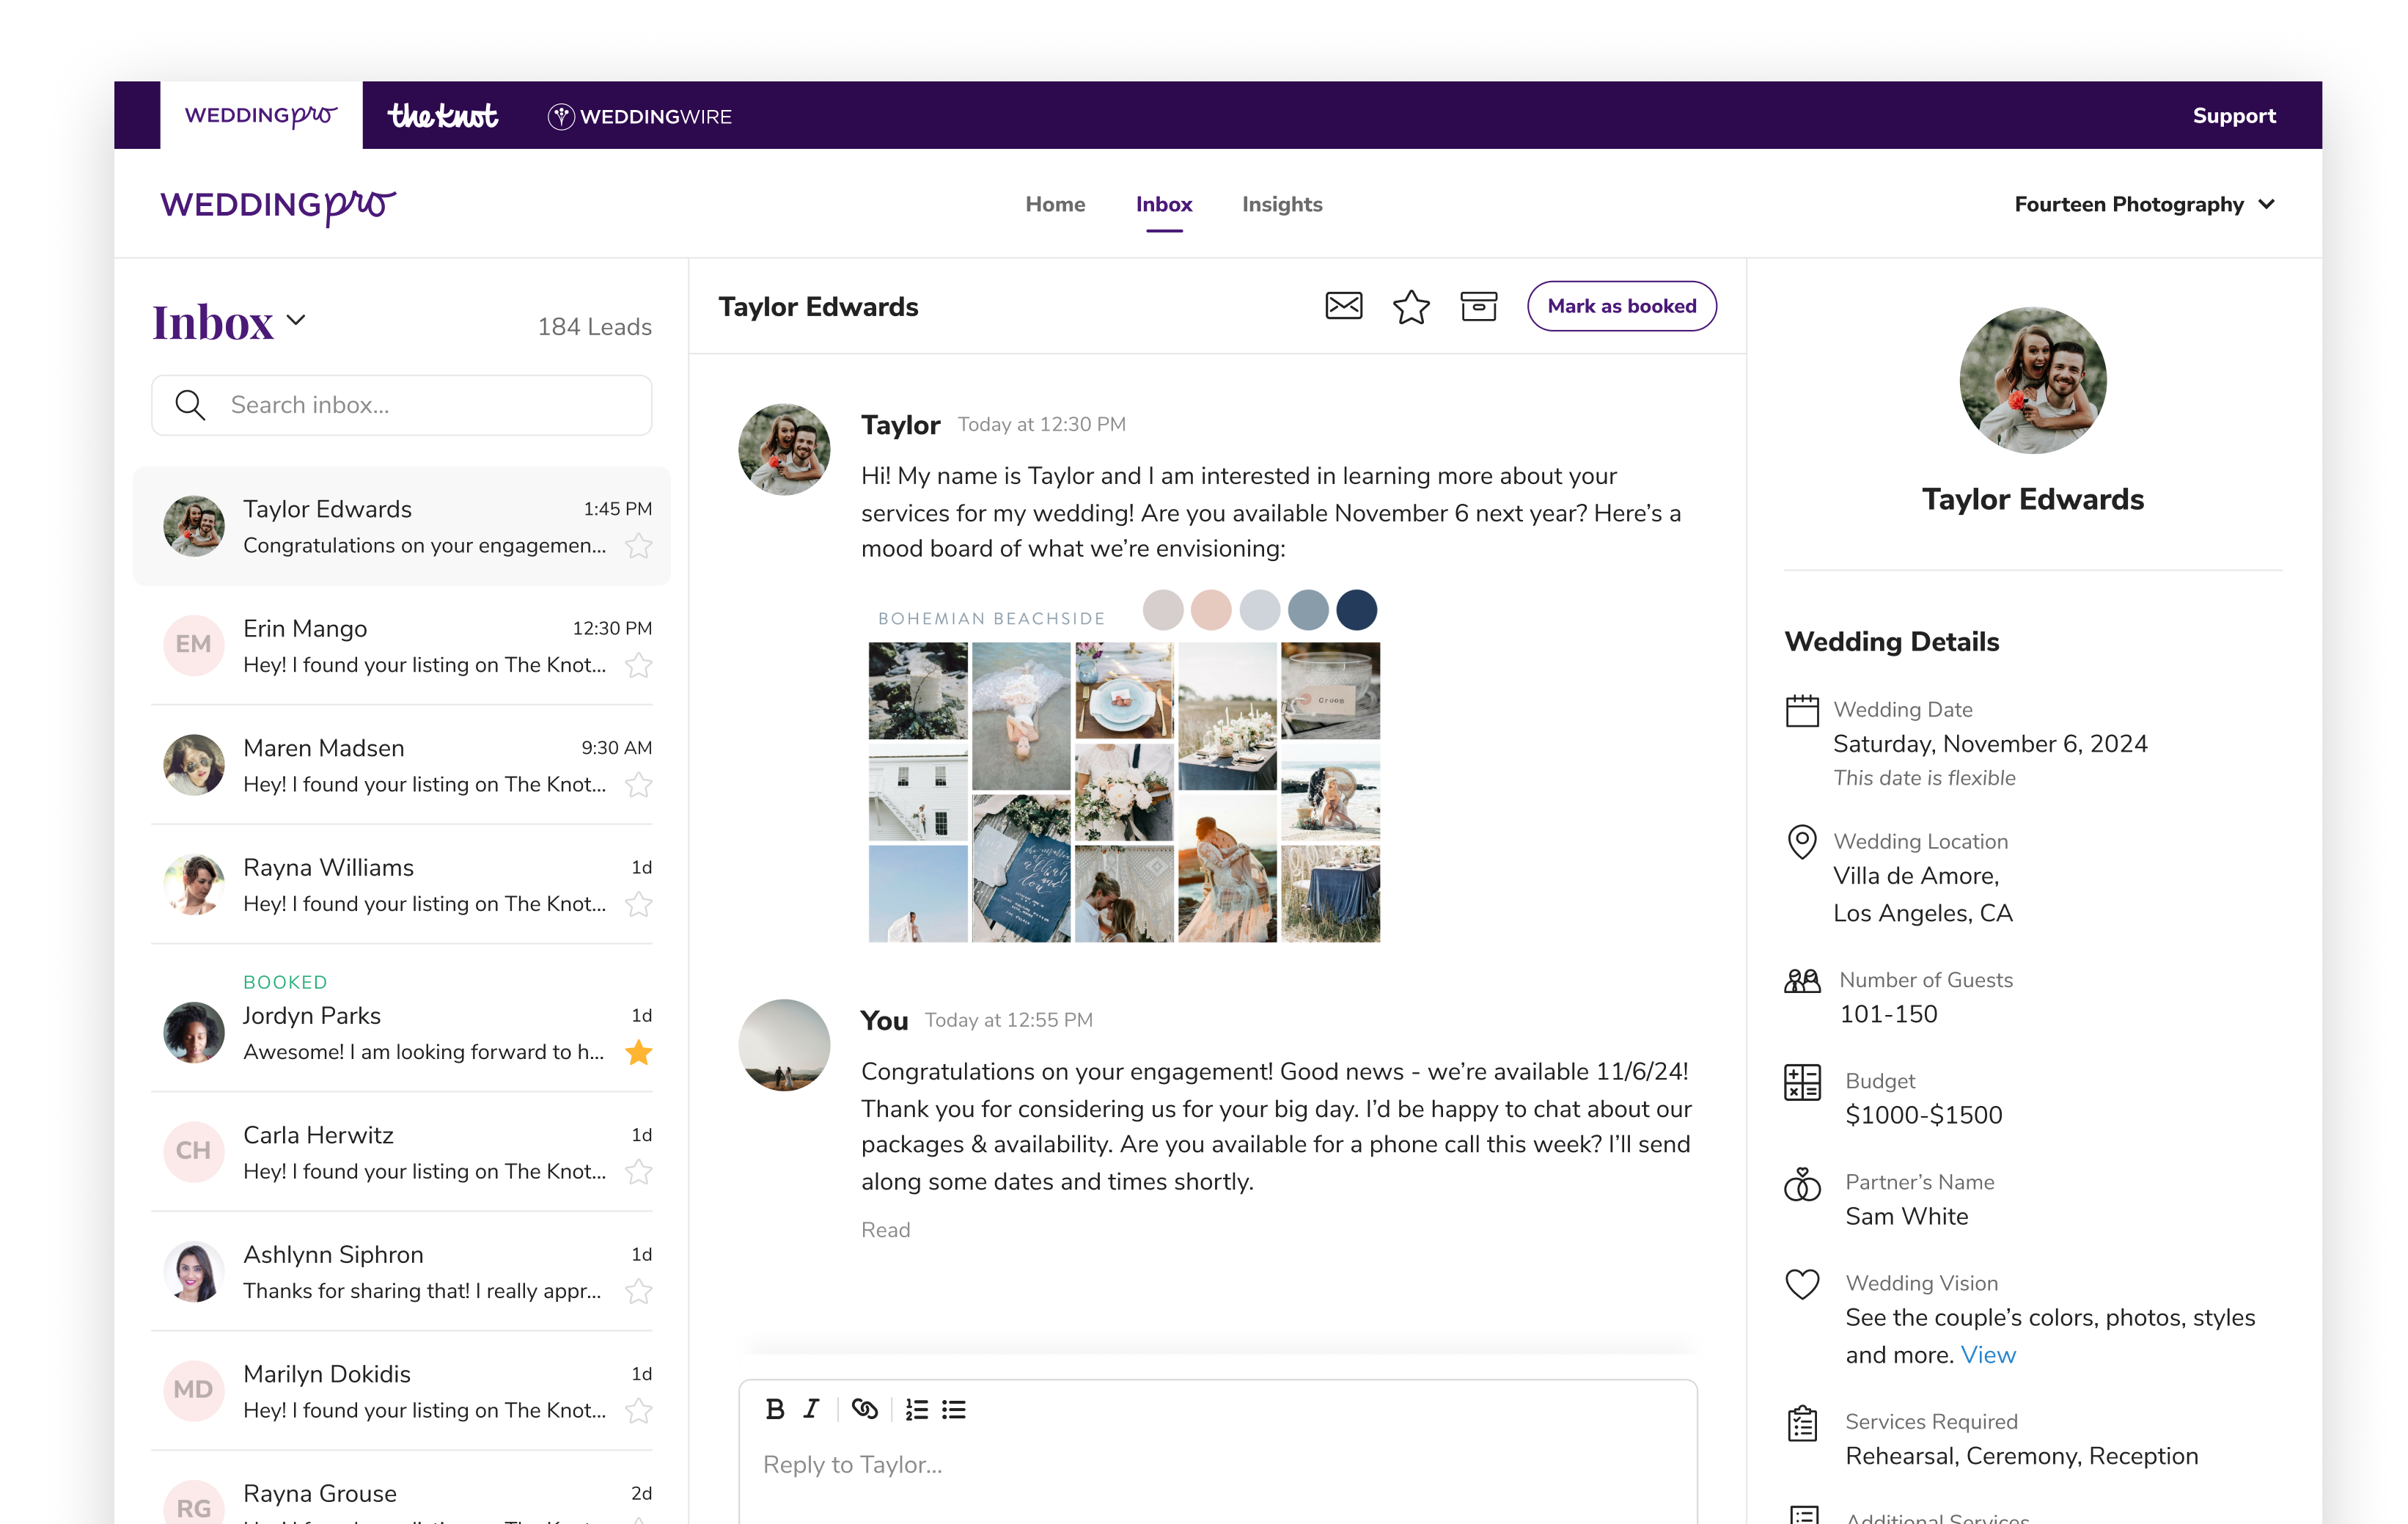Viewport: 2408px width, 1524px height.
Task: Click the peach pink mood board swatch
Action: (1211, 609)
